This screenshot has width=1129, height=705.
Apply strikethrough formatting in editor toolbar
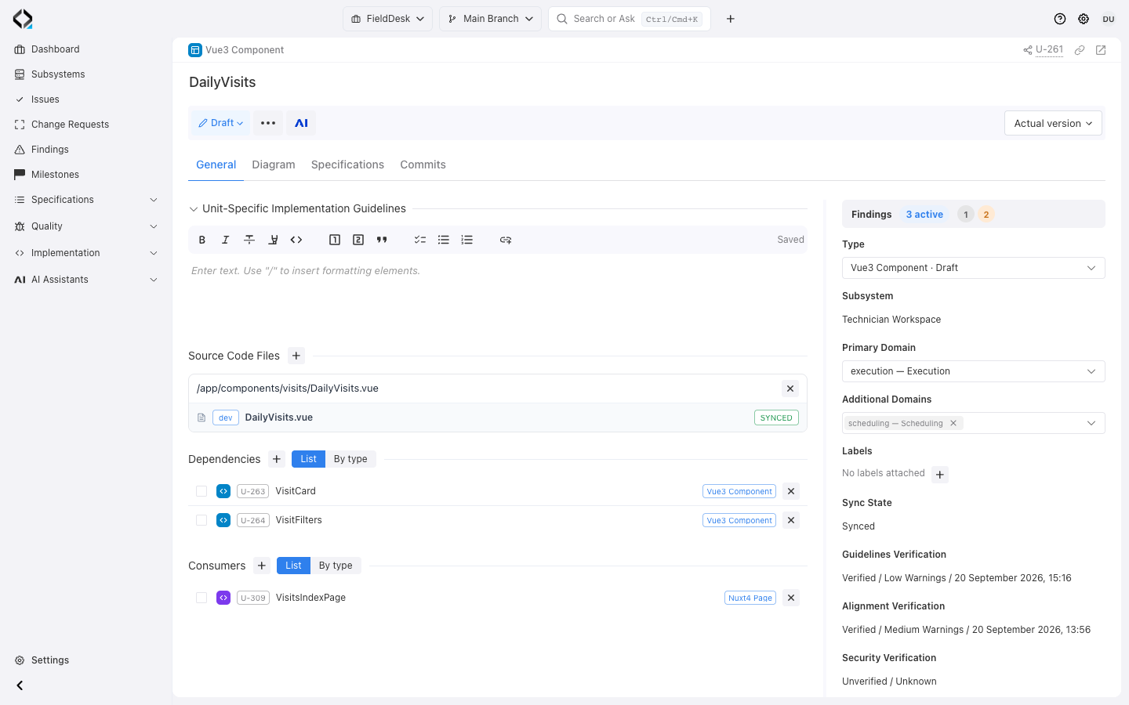point(249,240)
